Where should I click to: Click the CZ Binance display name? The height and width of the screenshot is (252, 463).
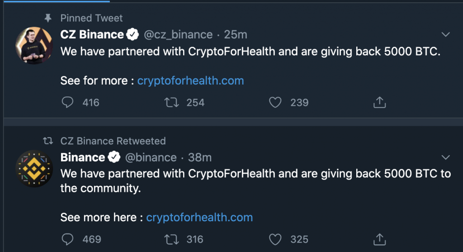click(92, 34)
